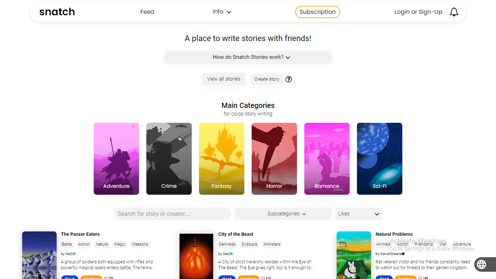
Task: Click the snatch logo
Action: (x=57, y=12)
